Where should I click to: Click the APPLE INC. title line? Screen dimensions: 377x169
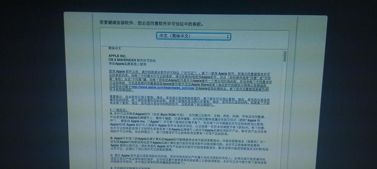[117, 56]
